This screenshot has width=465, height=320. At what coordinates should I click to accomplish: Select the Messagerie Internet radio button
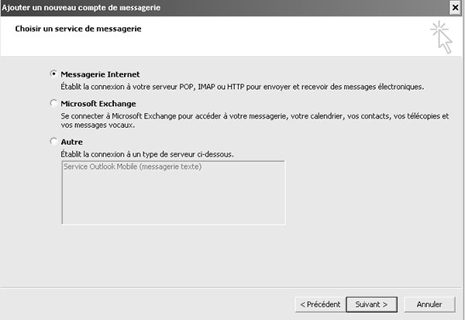click(53, 74)
